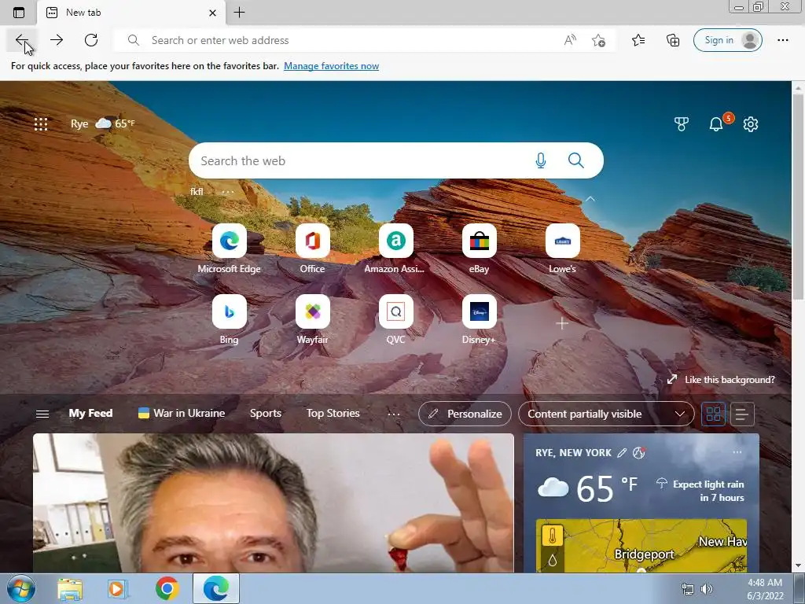The height and width of the screenshot is (604, 805).
Task: Open Microsoft Rewards trophy icon
Action: (682, 123)
